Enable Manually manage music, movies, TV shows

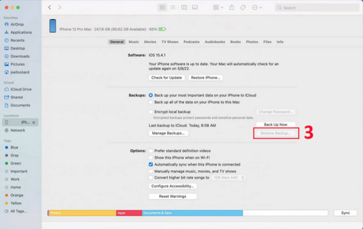(x=151, y=172)
